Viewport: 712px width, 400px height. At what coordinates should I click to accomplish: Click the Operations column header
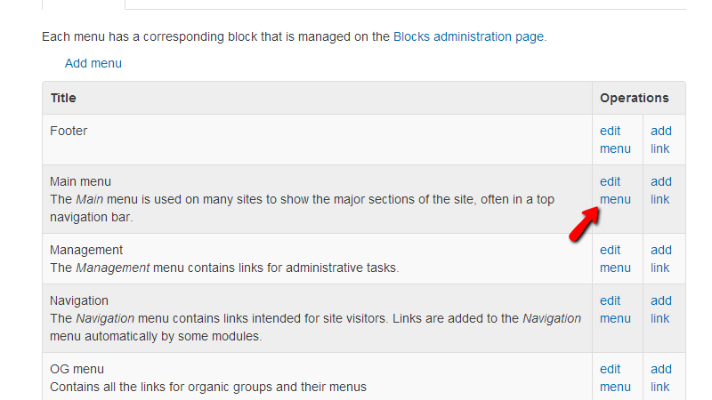click(634, 98)
